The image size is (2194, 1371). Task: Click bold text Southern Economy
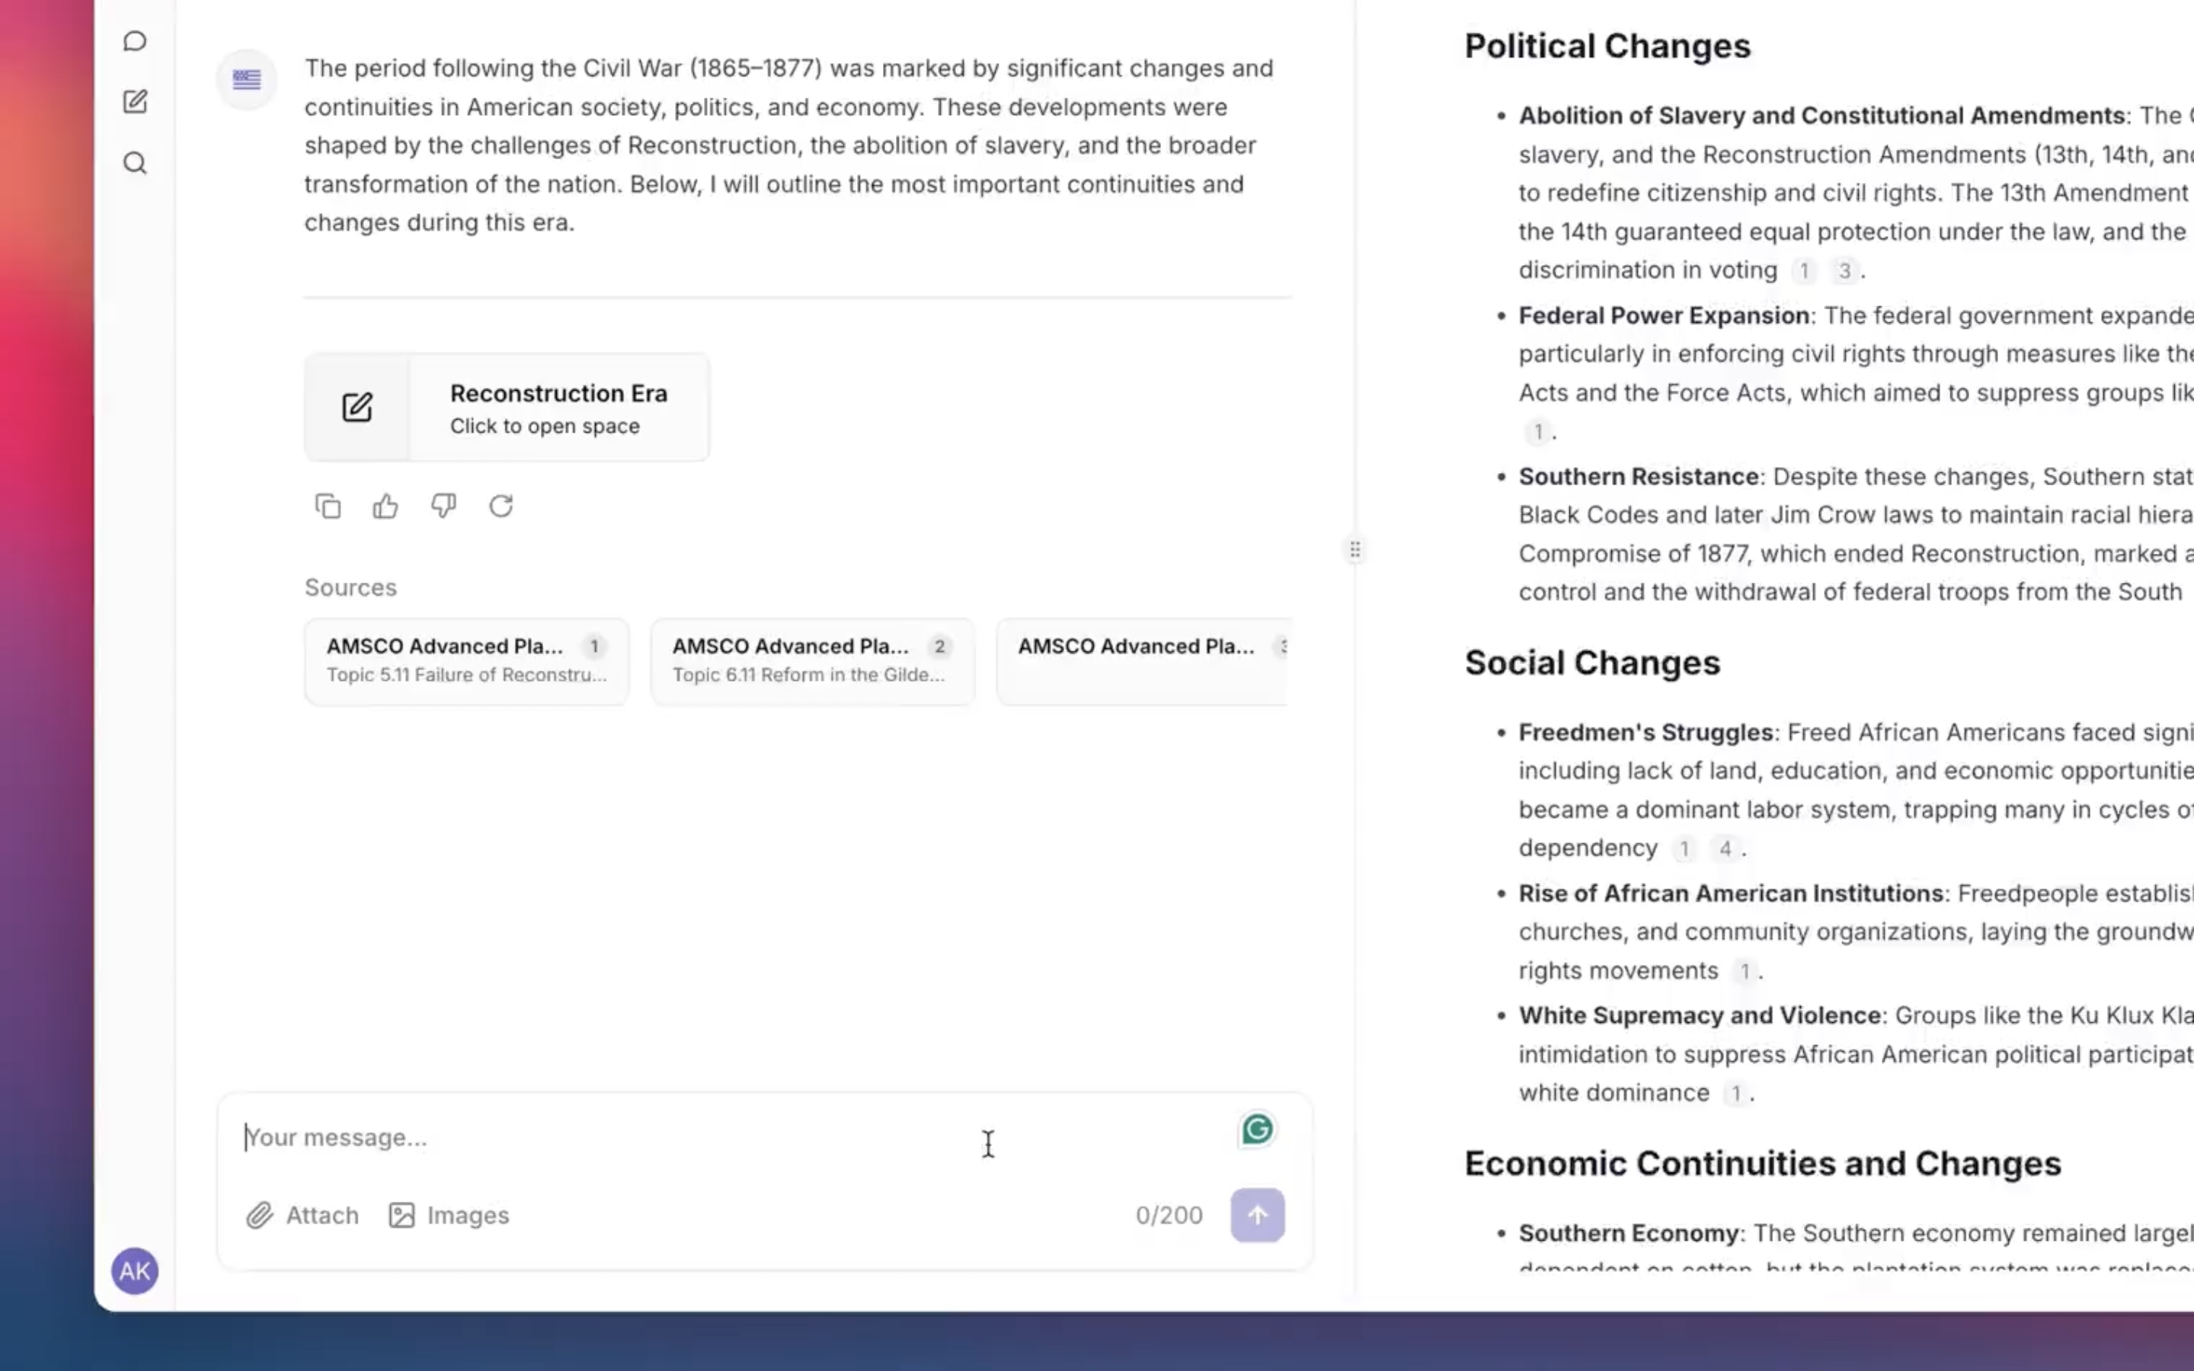(1628, 1233)
